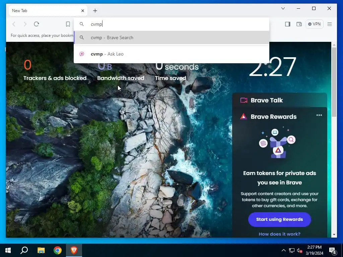Launch File Explorer from taskbar
This screenshot has width=343, height=257.
(41, 250)
